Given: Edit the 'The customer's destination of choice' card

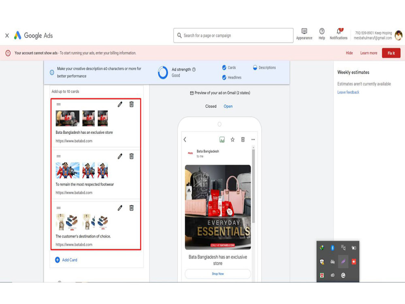Looking at the screenshot, I should pyautogui.click(x=120, y=208).
